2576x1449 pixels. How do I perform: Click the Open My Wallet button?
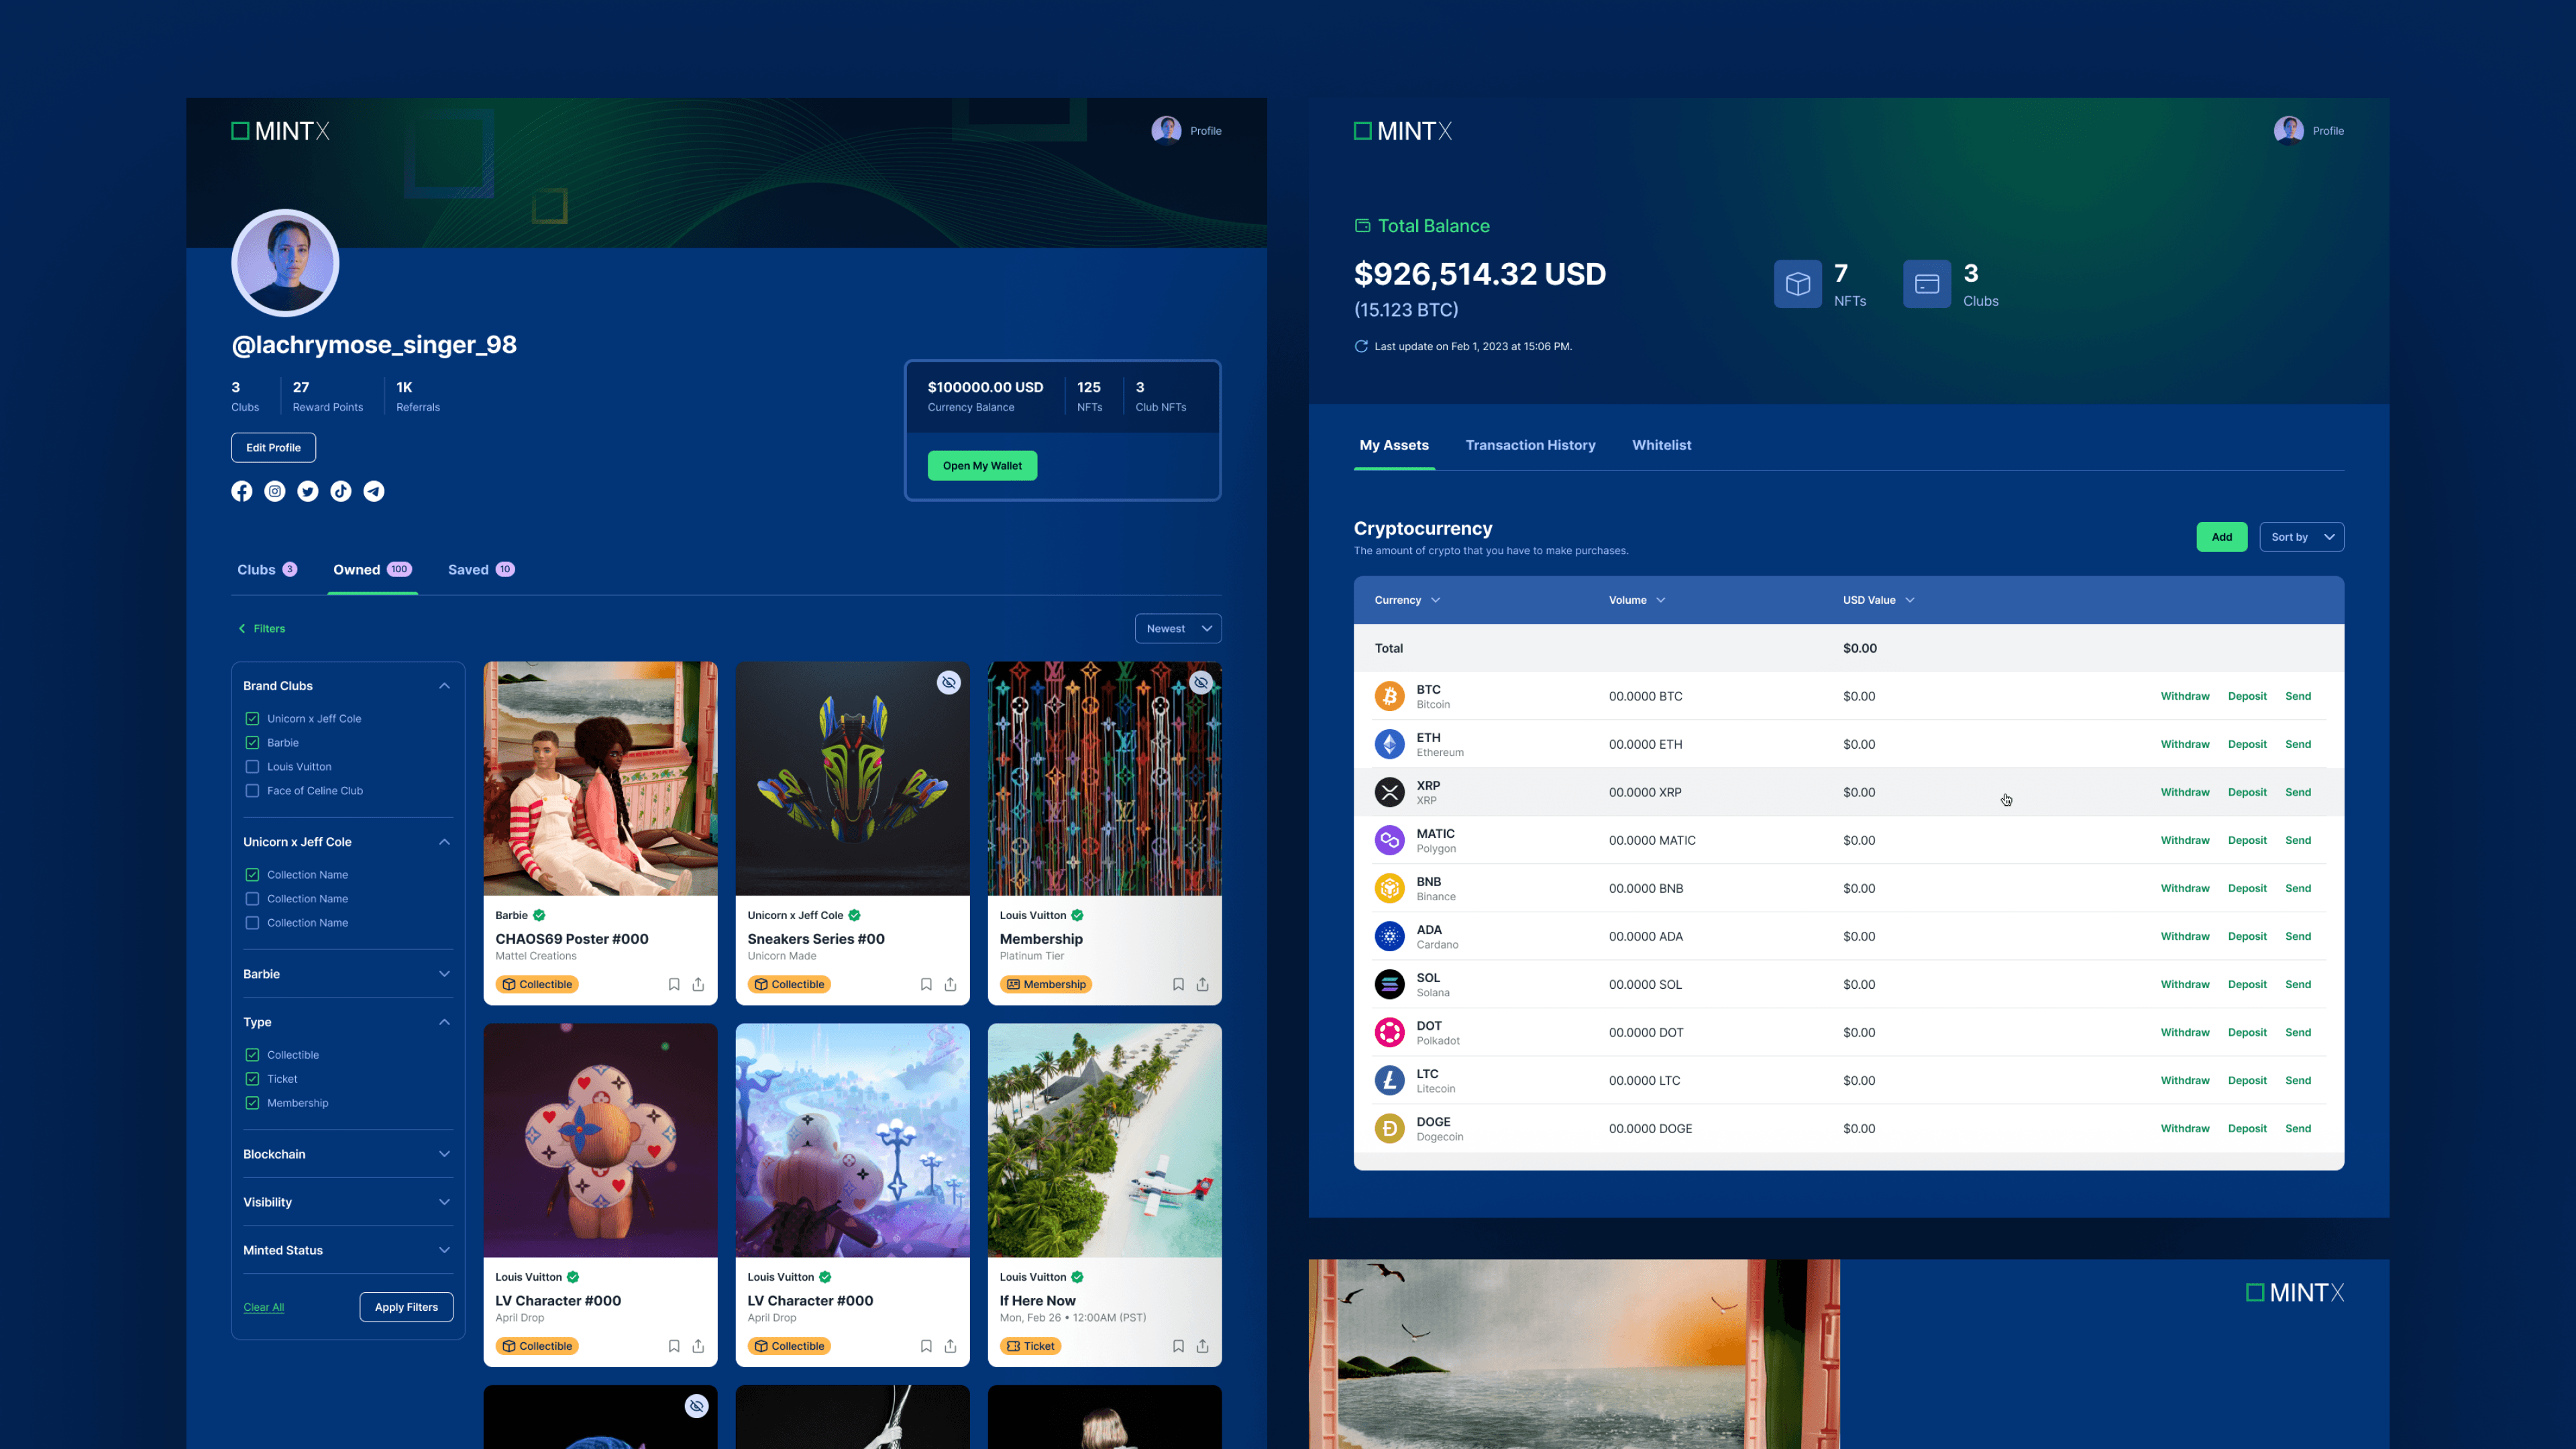tap(982, 465)
